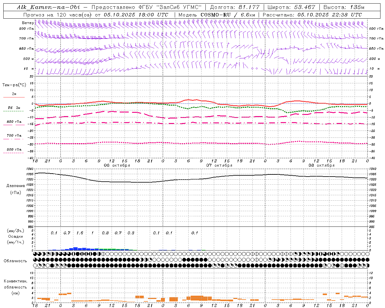
Task: Click the 08 октября date label
Action: (322, 165)
